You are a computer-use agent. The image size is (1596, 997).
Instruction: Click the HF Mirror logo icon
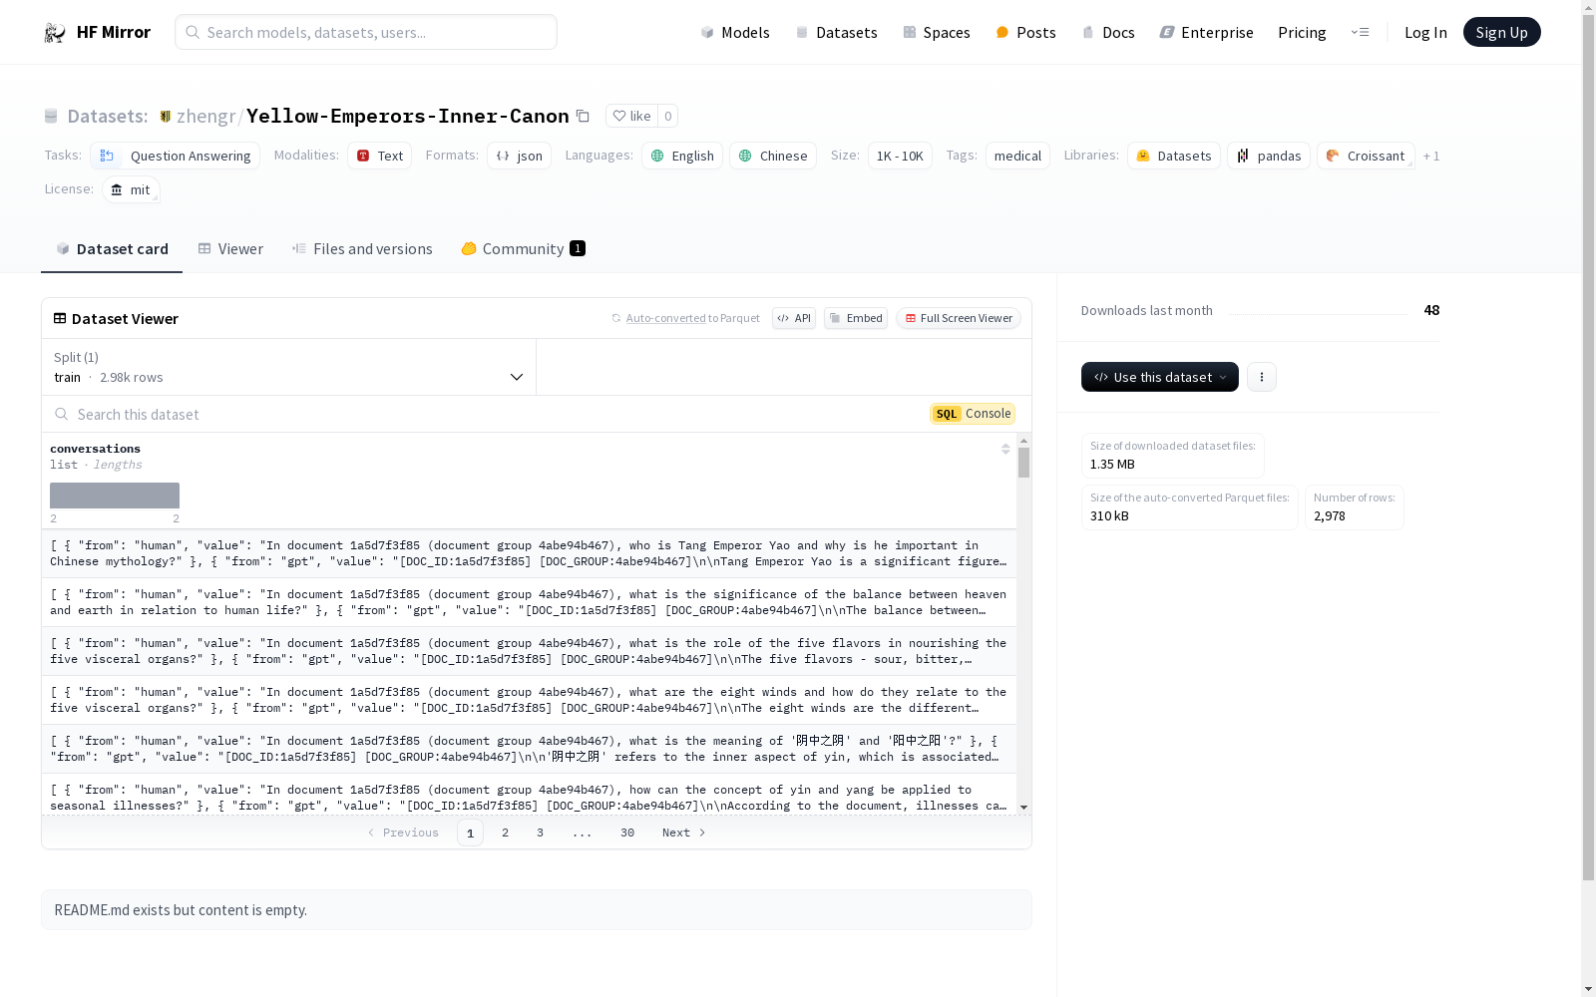click(x=55, y=33)
